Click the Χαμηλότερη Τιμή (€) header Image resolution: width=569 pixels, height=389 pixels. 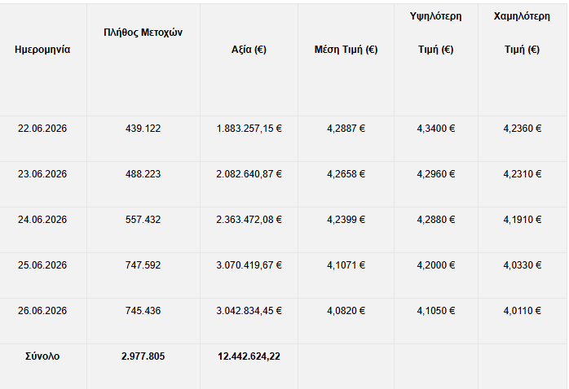click(523, 33)
